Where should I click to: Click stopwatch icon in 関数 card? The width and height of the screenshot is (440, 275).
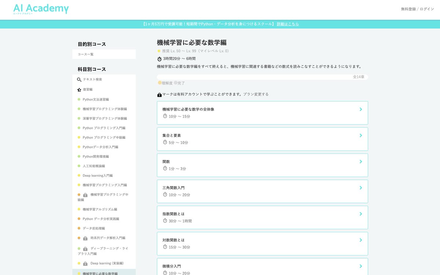(x=165, y=168)
